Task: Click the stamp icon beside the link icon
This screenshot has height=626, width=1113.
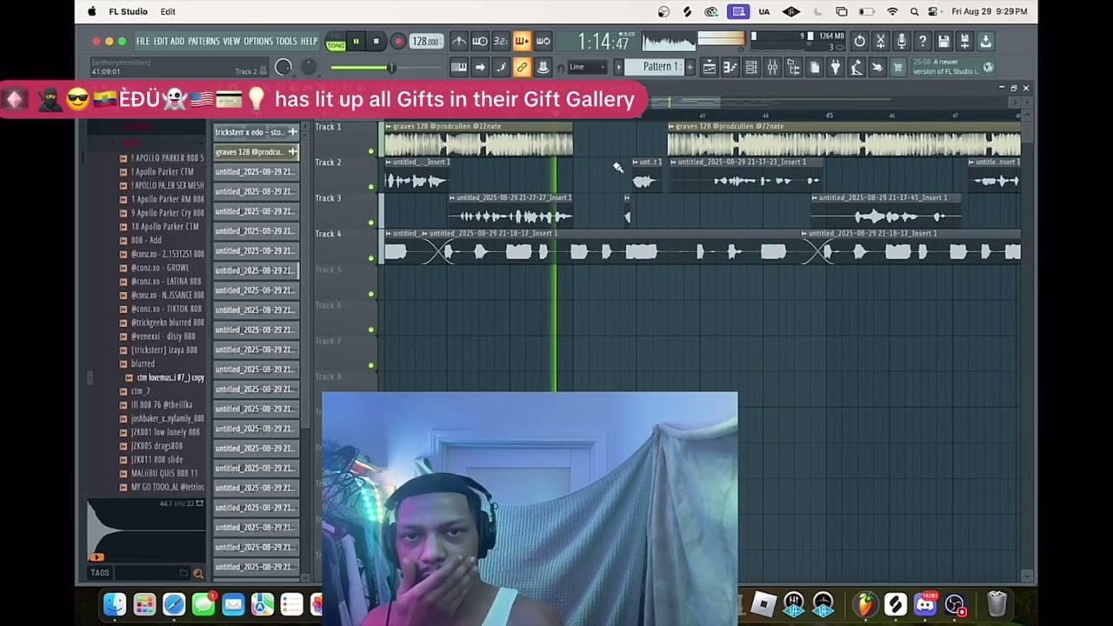Action: tap(543, 67)
